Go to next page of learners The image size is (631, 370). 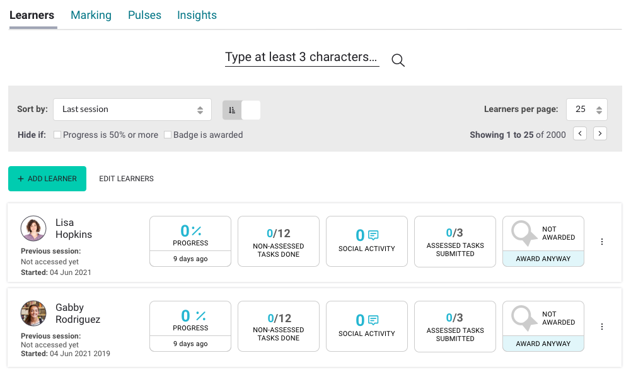(600, 133)
